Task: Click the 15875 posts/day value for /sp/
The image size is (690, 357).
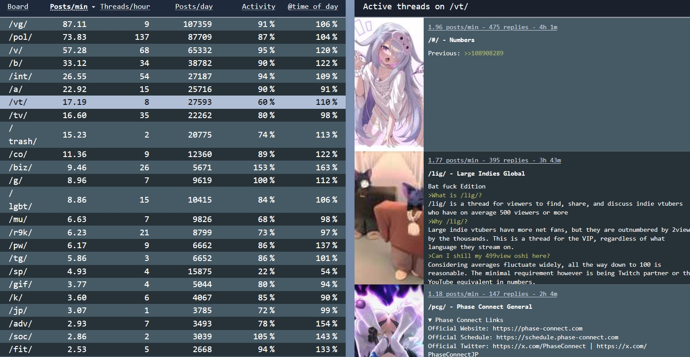Action: 200,272
